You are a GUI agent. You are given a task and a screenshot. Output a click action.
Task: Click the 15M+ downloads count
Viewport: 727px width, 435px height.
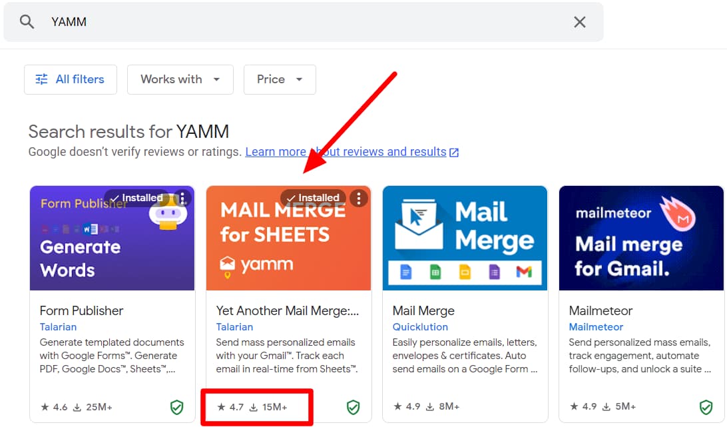[268, 407]
